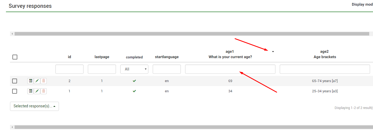The image size is (373, 134).
Task: Focus the lastpage filter input field
Action: (102, 69)
